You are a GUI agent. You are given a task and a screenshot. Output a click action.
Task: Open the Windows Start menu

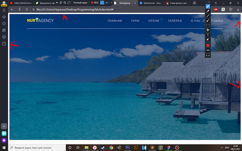point(4,147)
